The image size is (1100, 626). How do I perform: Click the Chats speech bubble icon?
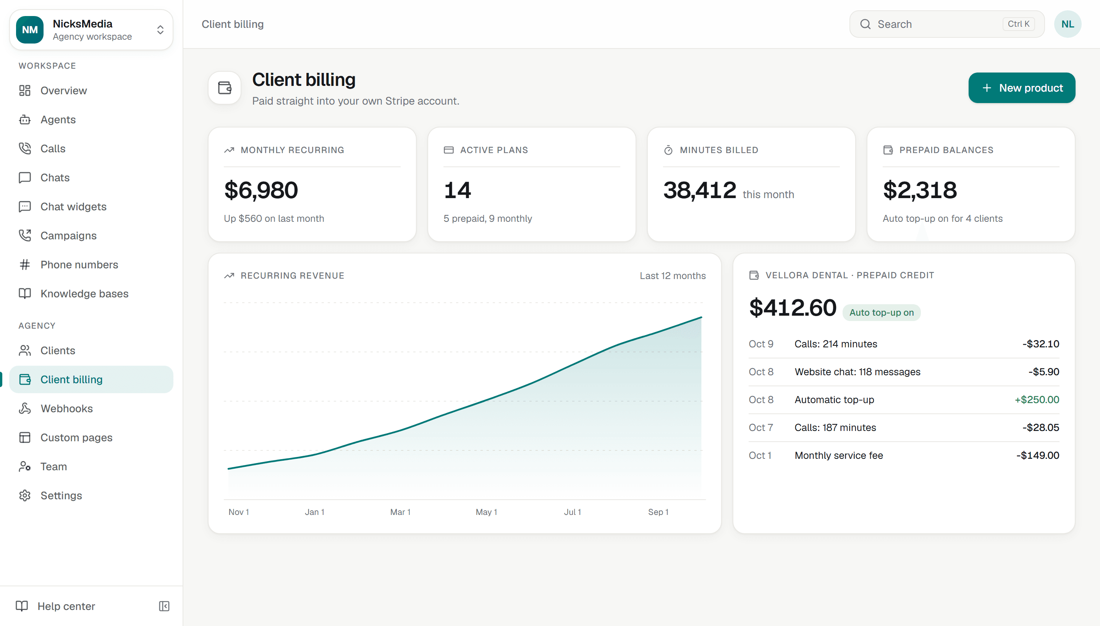[x=24, y=177]
